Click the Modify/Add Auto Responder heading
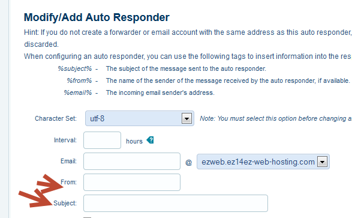Viewport: 352px width, 218px height. (x=97, y=17)
